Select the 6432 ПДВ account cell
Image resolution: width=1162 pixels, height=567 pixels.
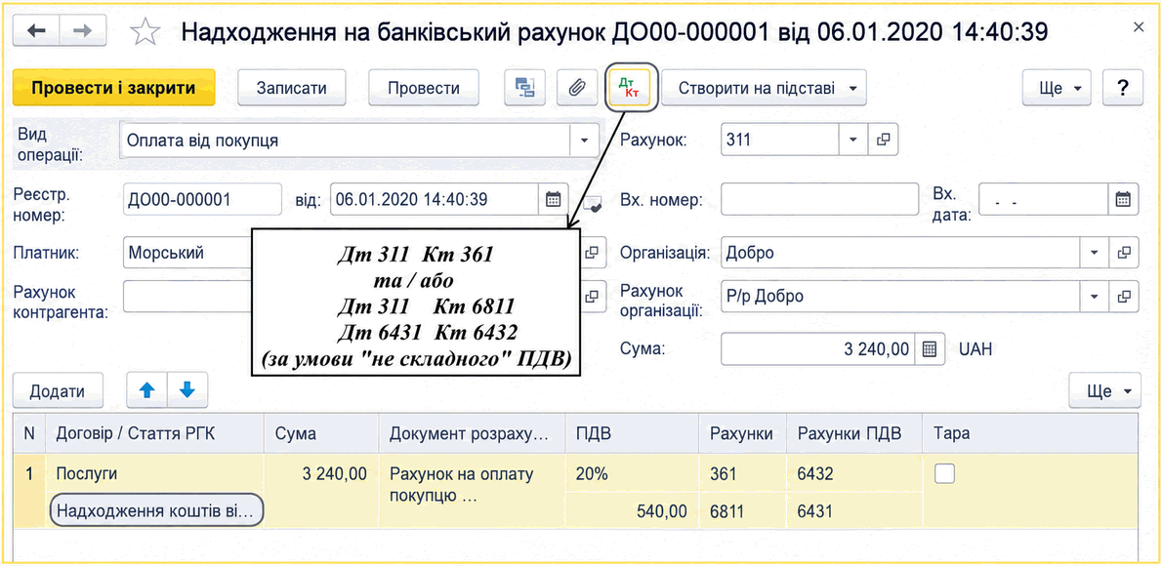(x=854, y=474)
